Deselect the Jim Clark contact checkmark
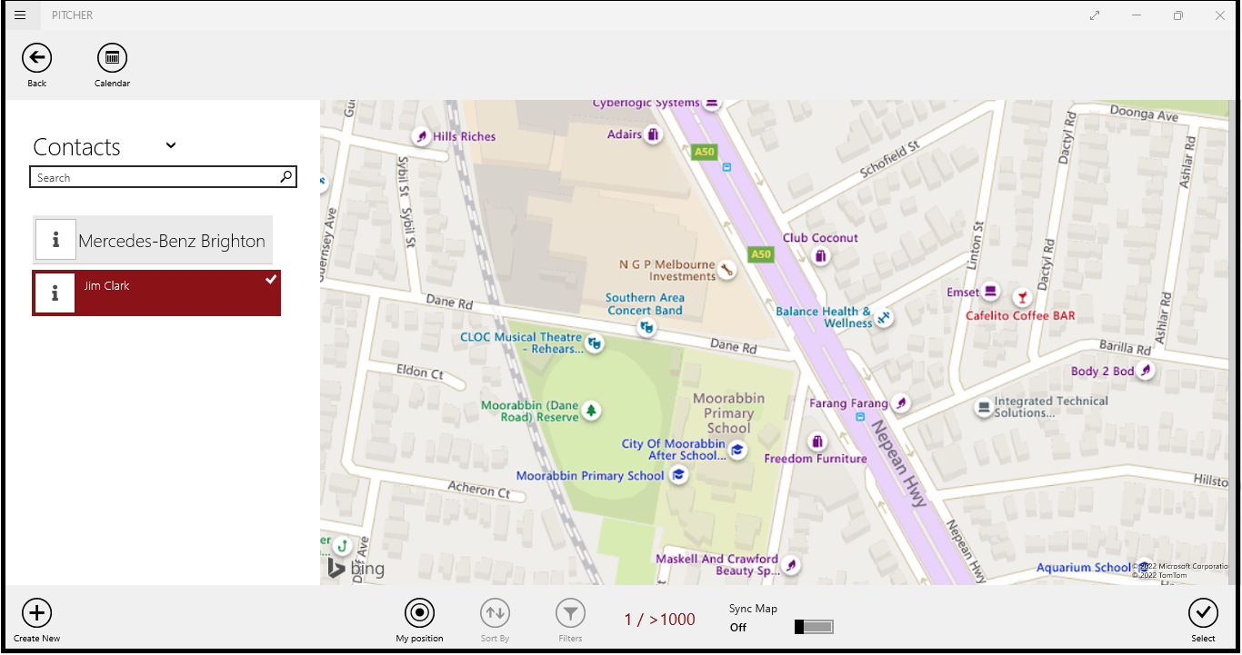The width and height of the screenshot is (1242, 655). (x=270, y=280)
